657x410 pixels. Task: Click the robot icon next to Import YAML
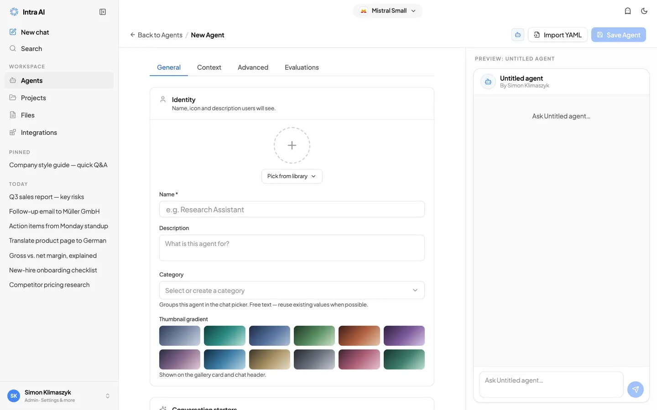[x=518, y=35]
